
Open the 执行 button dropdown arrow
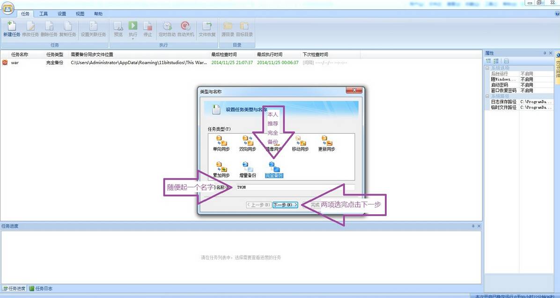[133, 38]
